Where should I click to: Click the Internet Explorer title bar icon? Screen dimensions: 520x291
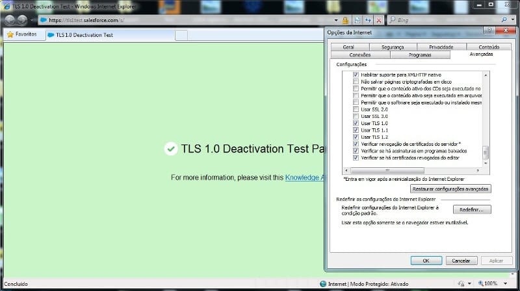(7, 6)
